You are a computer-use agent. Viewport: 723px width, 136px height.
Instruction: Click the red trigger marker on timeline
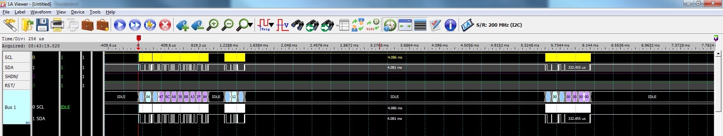pos(139,38)
